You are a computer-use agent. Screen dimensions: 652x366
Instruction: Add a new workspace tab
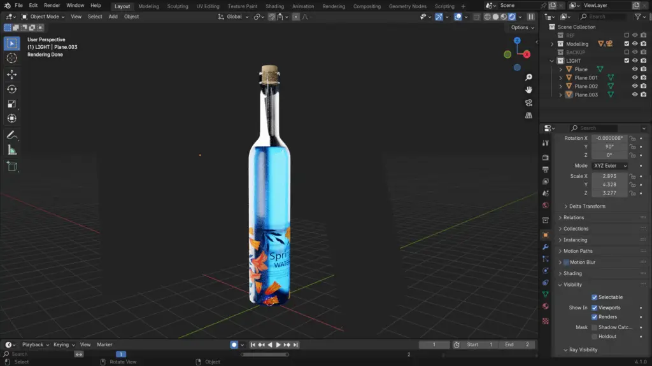(x=463, y=6)
